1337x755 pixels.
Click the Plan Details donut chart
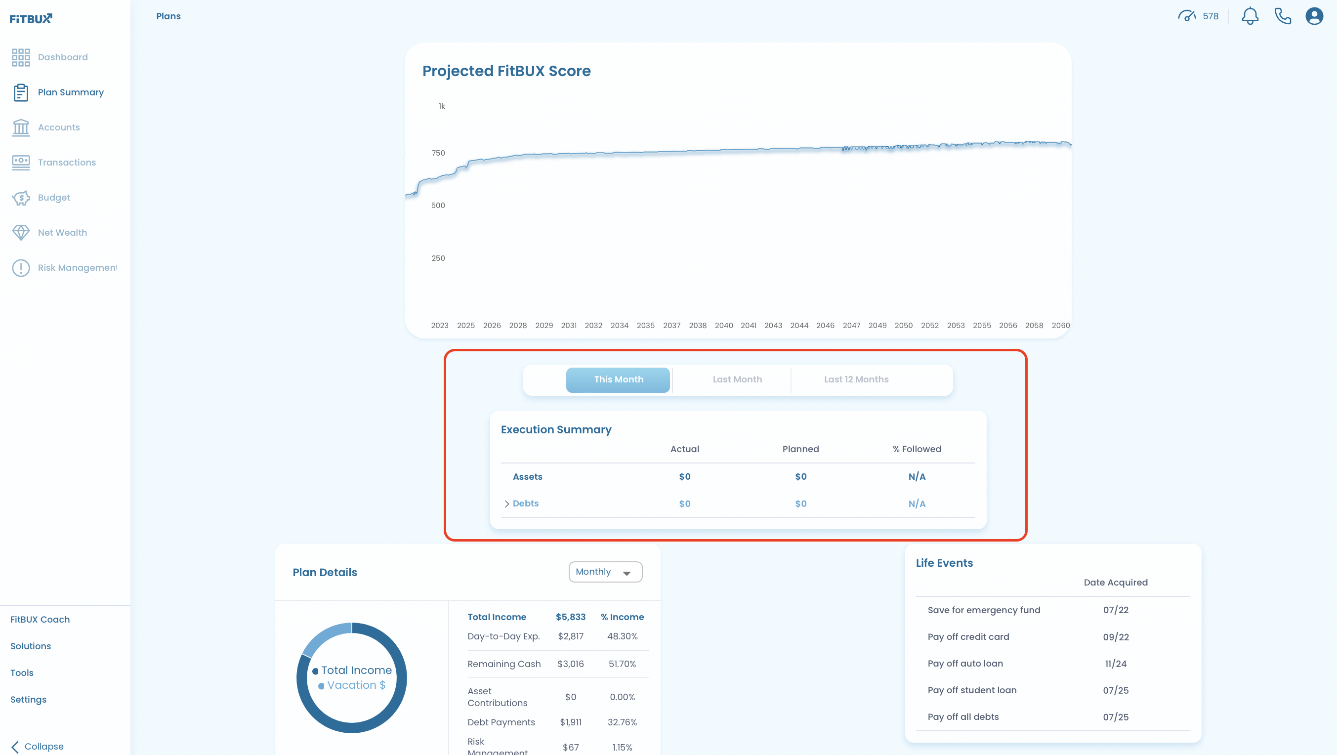click(x=351, y=678)
